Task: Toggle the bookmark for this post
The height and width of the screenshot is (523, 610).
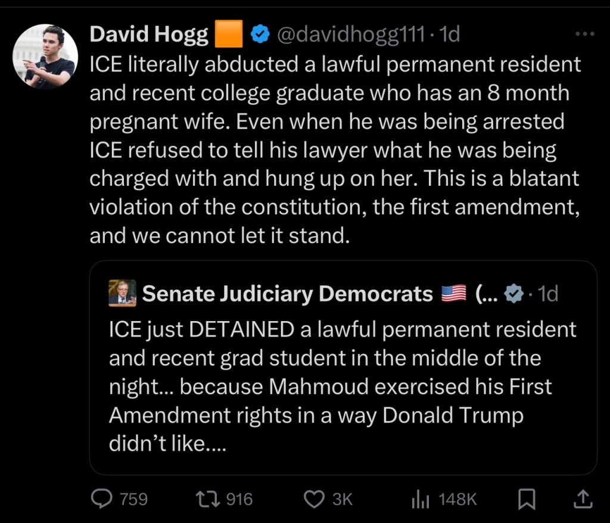Action: click(x=526, y=499)
